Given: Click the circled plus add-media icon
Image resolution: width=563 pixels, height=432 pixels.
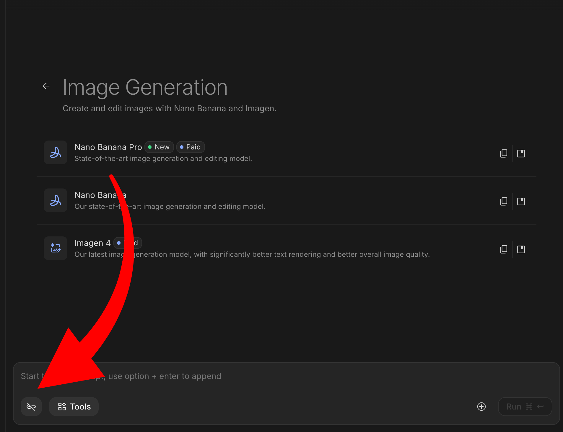Looking at the screenshot, I should coord(481,407).
